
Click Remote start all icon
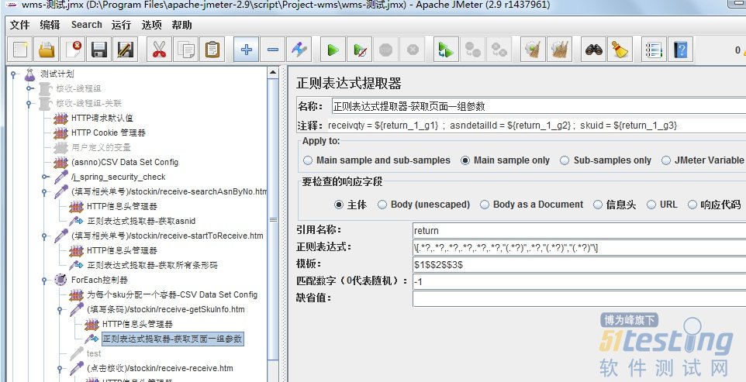pyautogui.click(x=446, y=50)
